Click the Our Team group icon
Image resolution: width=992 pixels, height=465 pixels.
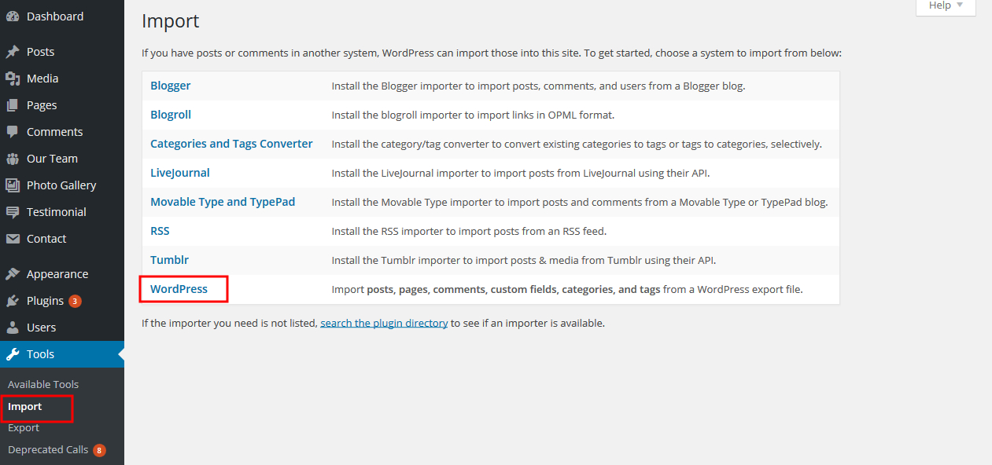coord(13,159)
